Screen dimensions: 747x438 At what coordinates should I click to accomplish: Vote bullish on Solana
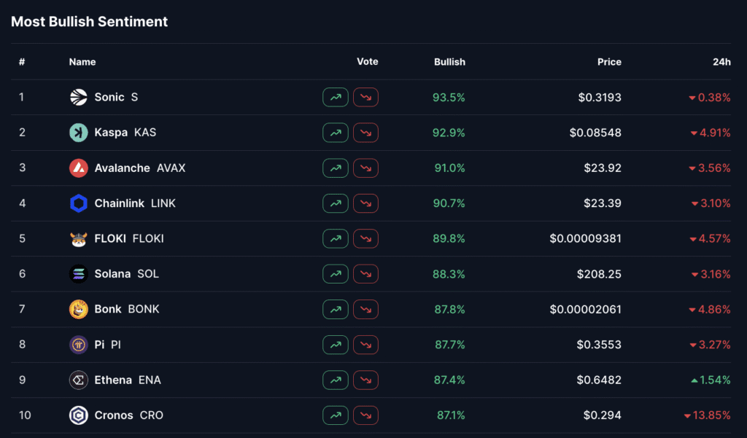coord(335,273)
